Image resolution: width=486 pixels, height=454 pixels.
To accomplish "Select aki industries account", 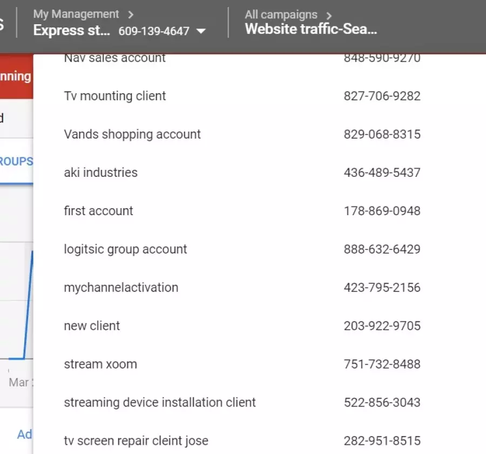I will point(100,173).
